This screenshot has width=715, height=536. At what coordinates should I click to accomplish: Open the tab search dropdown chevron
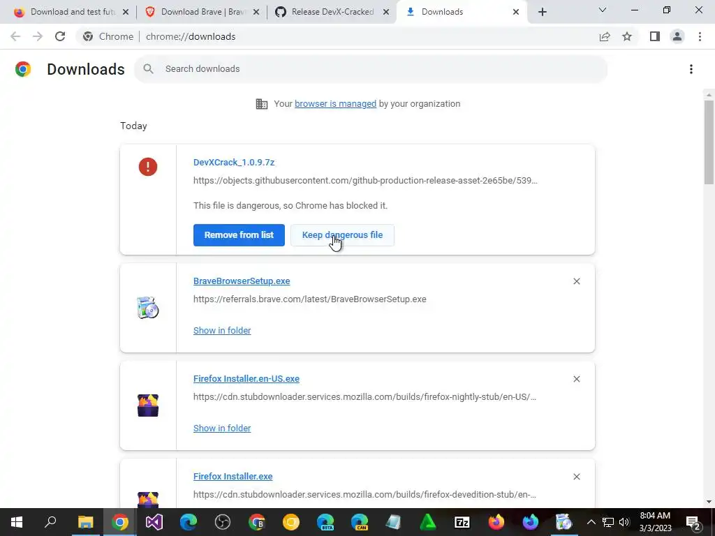click(x=603, y=10)
